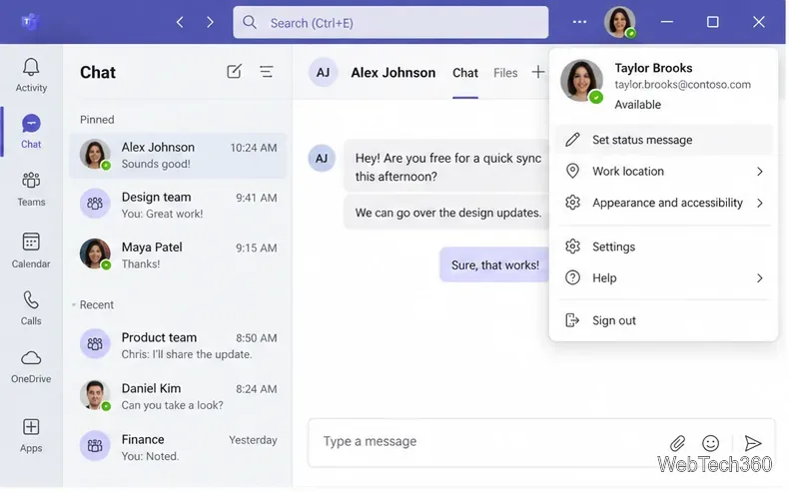Select Set status message menu item
This screenshot has height=492, width=789.
[x=664, y=140]
